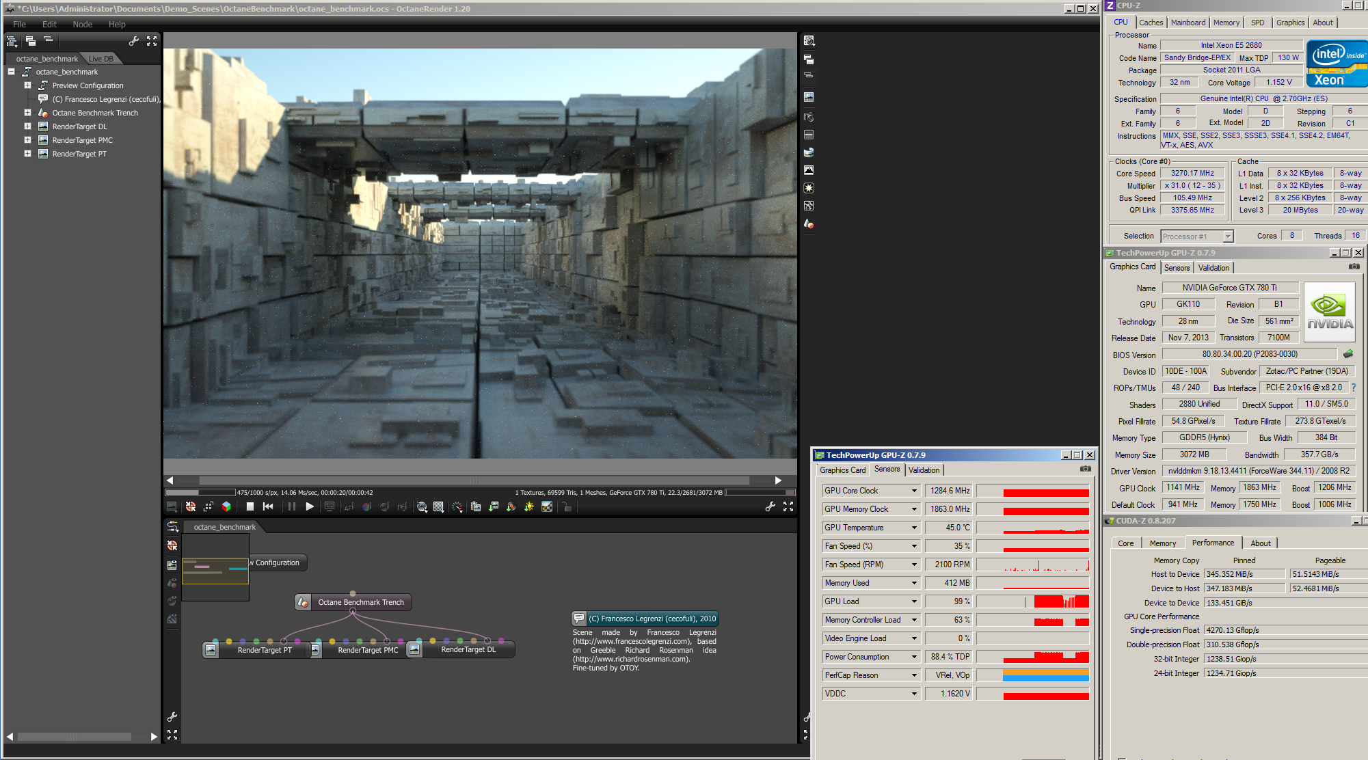Click the GPU memory usage bar next to 3072 MB
Image resolution: width=1368 pixels, height=760 pixels.
click(x=760, y=492)
